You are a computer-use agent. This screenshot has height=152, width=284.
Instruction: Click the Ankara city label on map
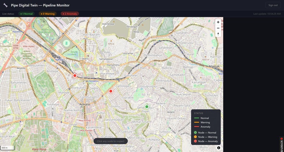tap(85, 104)
